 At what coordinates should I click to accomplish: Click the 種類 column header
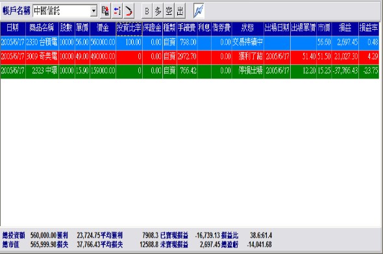point(169,29)
